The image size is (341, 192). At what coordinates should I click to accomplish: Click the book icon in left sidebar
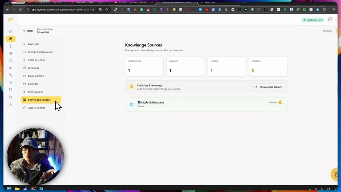pos(11,46)
